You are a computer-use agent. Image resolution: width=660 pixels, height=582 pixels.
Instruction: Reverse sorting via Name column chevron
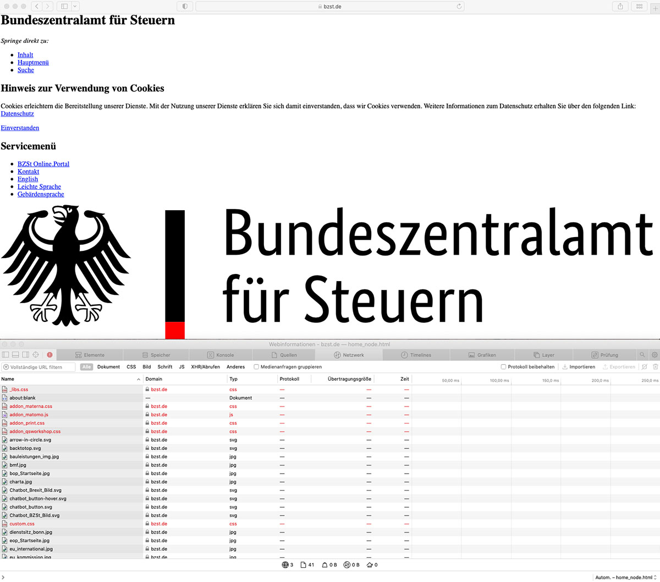139,379
